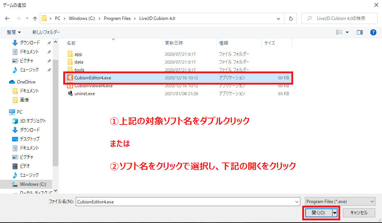Sort by 種類 column header
Screen dimensions: 382x223
click(224, 43)
